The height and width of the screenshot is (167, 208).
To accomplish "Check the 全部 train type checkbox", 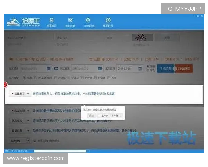I will [24, 78].
